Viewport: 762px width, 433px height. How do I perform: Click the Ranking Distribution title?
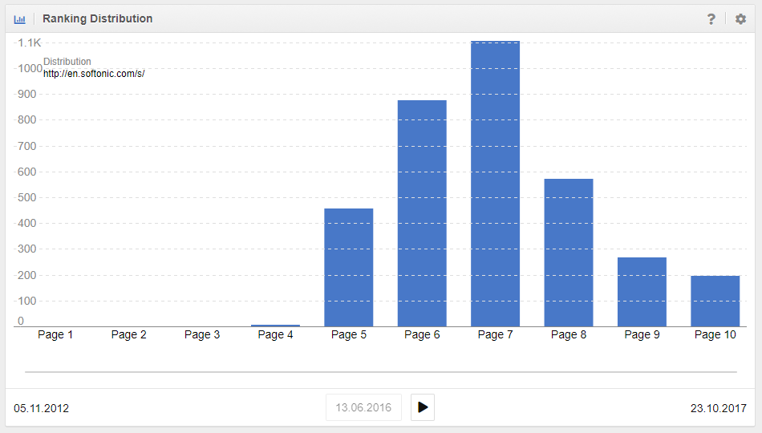click(97, 18)
